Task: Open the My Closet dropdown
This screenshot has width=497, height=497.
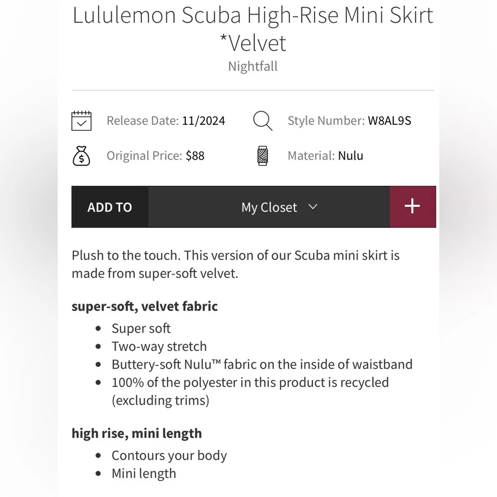Action: click(x=269, y=207)
